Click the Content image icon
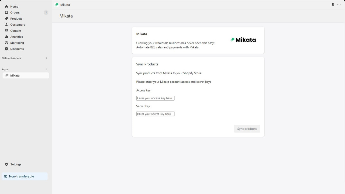Image resolution: width=345 pixels, height=194 pixels. (x=6, y=31)
